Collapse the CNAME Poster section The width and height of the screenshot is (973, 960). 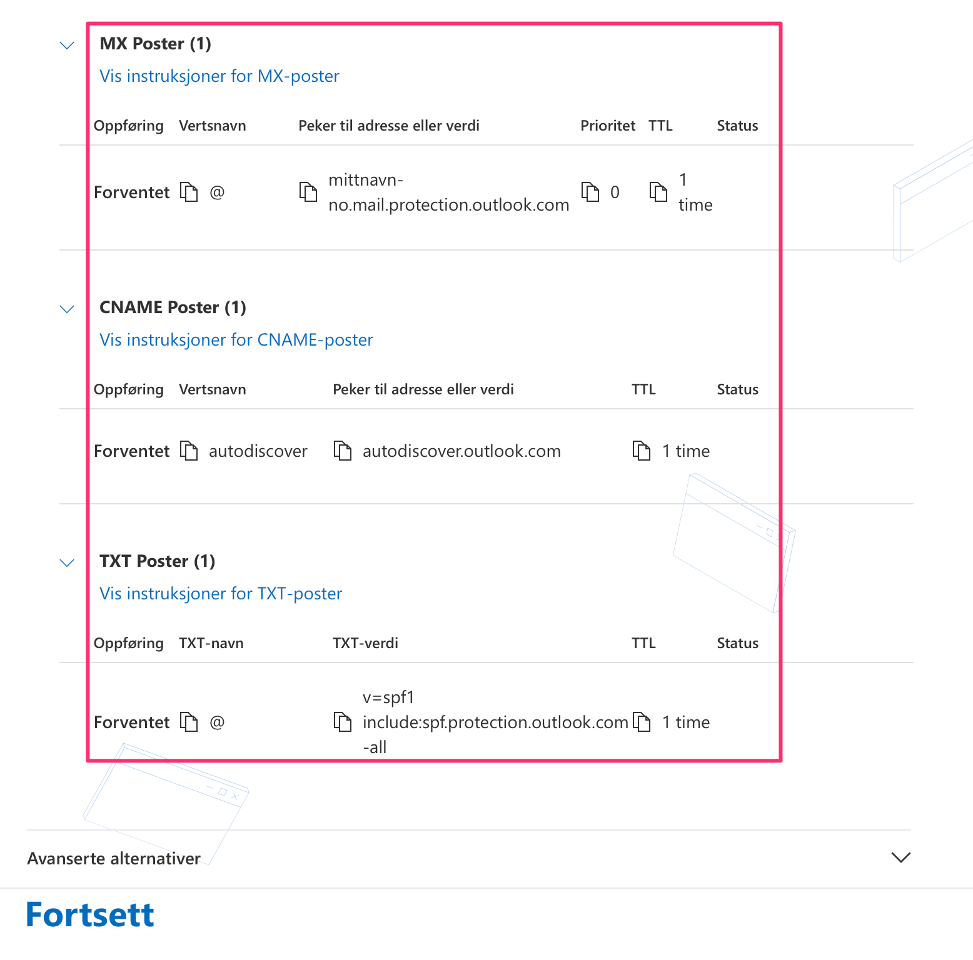tap(67, 309)
